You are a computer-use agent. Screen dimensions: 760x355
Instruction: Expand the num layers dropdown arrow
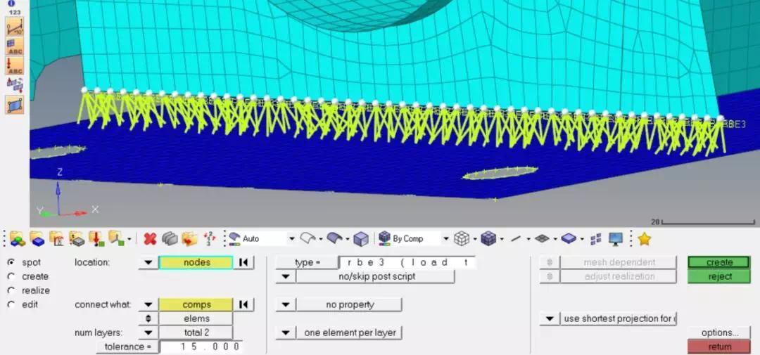(x=148, y=333)
